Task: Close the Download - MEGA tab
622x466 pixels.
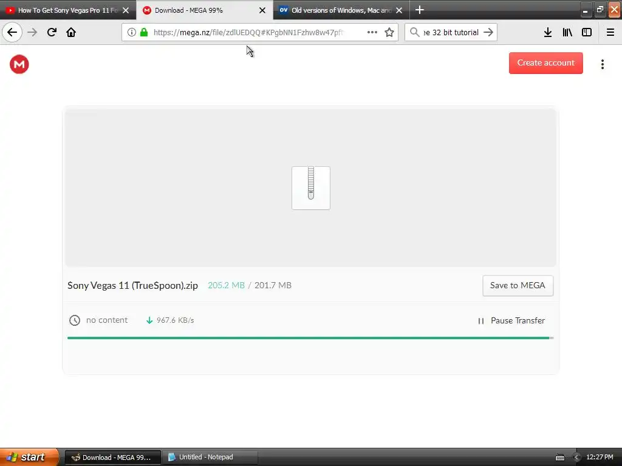Action: coord(262,10)
